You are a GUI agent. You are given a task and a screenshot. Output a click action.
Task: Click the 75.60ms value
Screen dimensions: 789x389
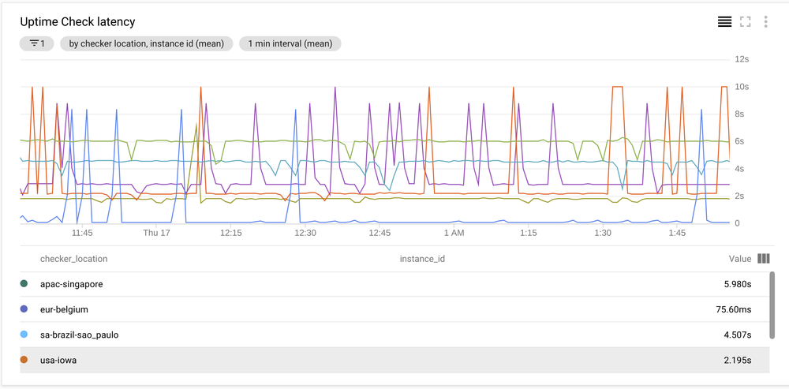pyautogui.click(x=734, y=309)
